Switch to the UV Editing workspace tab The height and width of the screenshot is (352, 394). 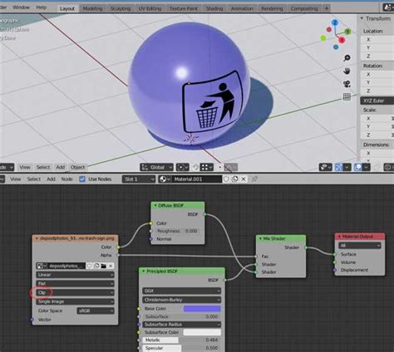point(150,8)
